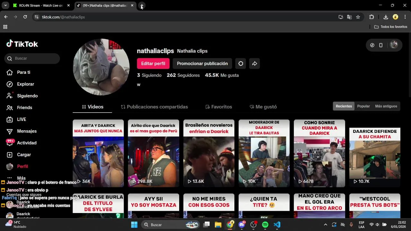This screenshot has width=411, height=231.
Task: Open video Brasileños noveleros enfrian a Daarick
Action: pos(209,153)
